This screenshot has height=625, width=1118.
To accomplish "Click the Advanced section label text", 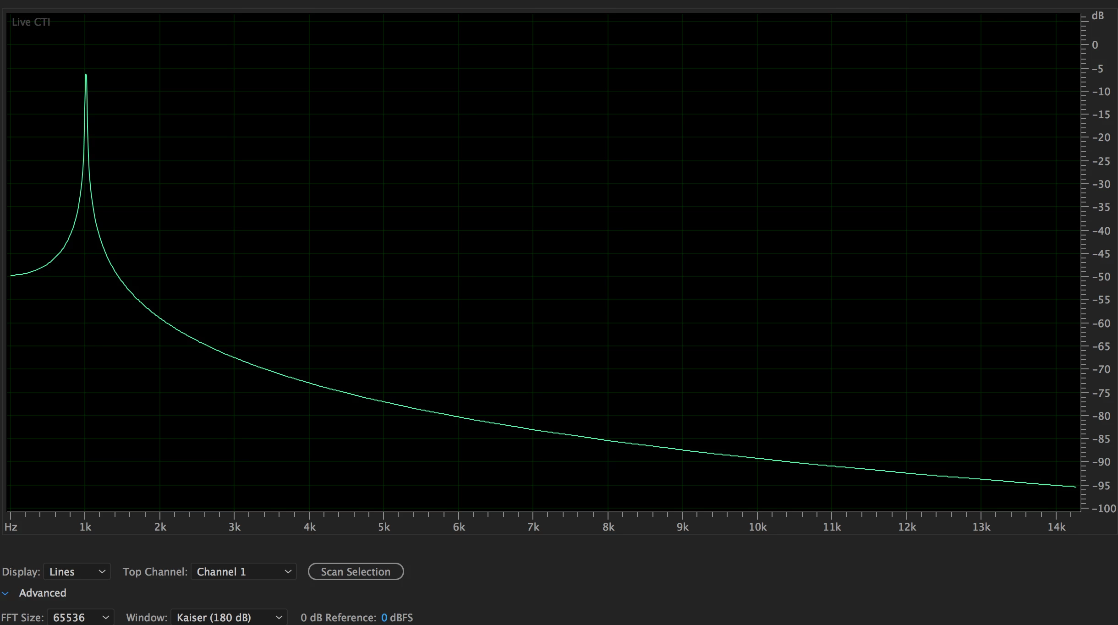I will tap(43, 593).
